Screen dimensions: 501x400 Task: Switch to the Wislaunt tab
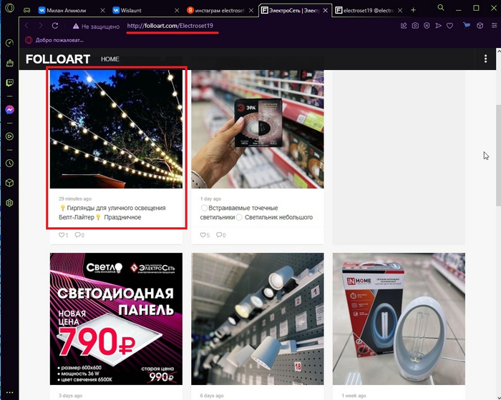click(x=145, y=10)
